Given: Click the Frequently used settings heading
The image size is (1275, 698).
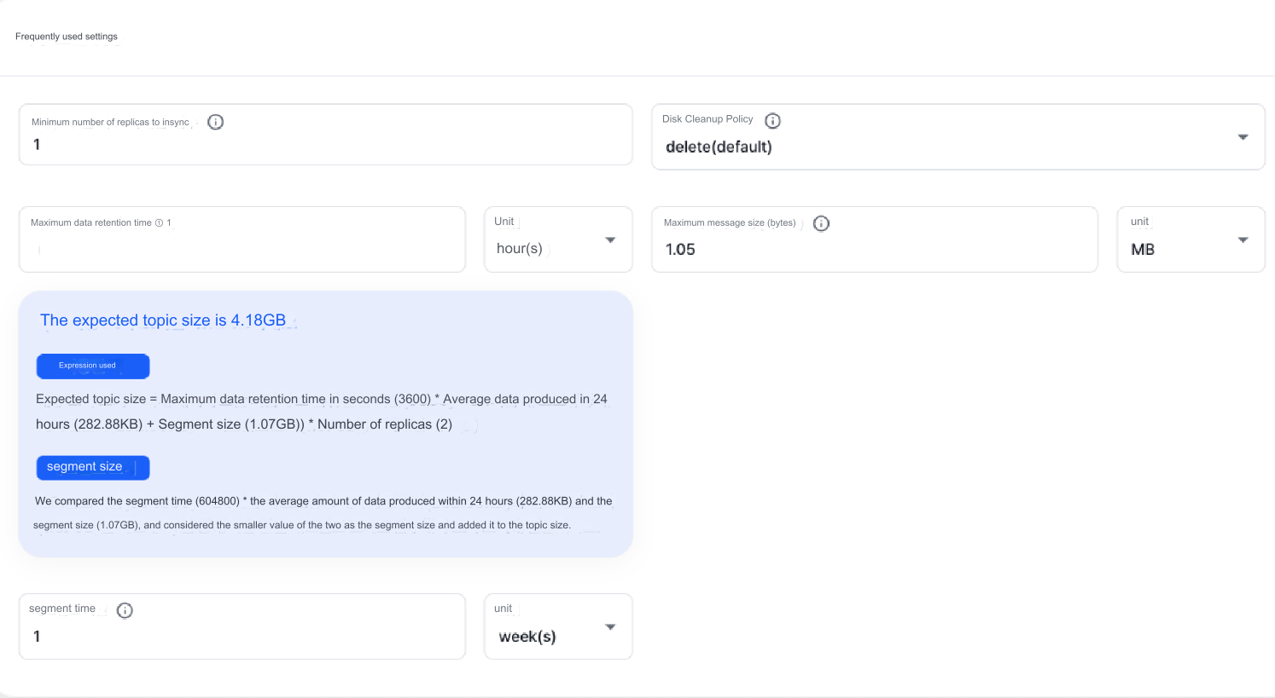Looking at the screenshot, I should tap(67, 37).
